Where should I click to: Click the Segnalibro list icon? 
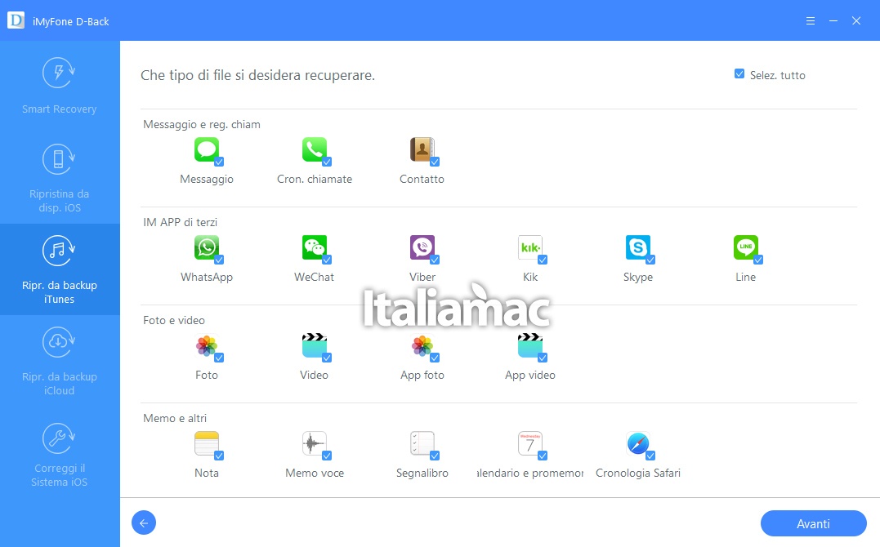422,443
